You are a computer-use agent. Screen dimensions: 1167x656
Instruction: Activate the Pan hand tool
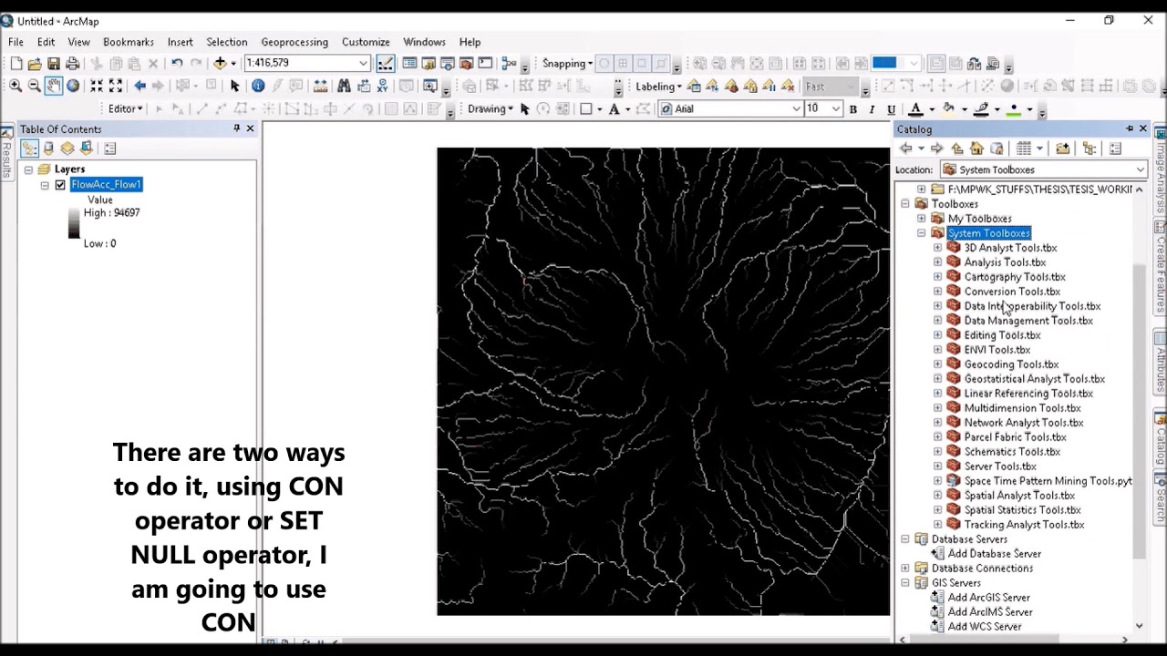(x=54, y=86)
